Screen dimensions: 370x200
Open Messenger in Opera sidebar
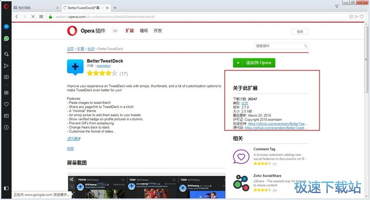(7, 27)
